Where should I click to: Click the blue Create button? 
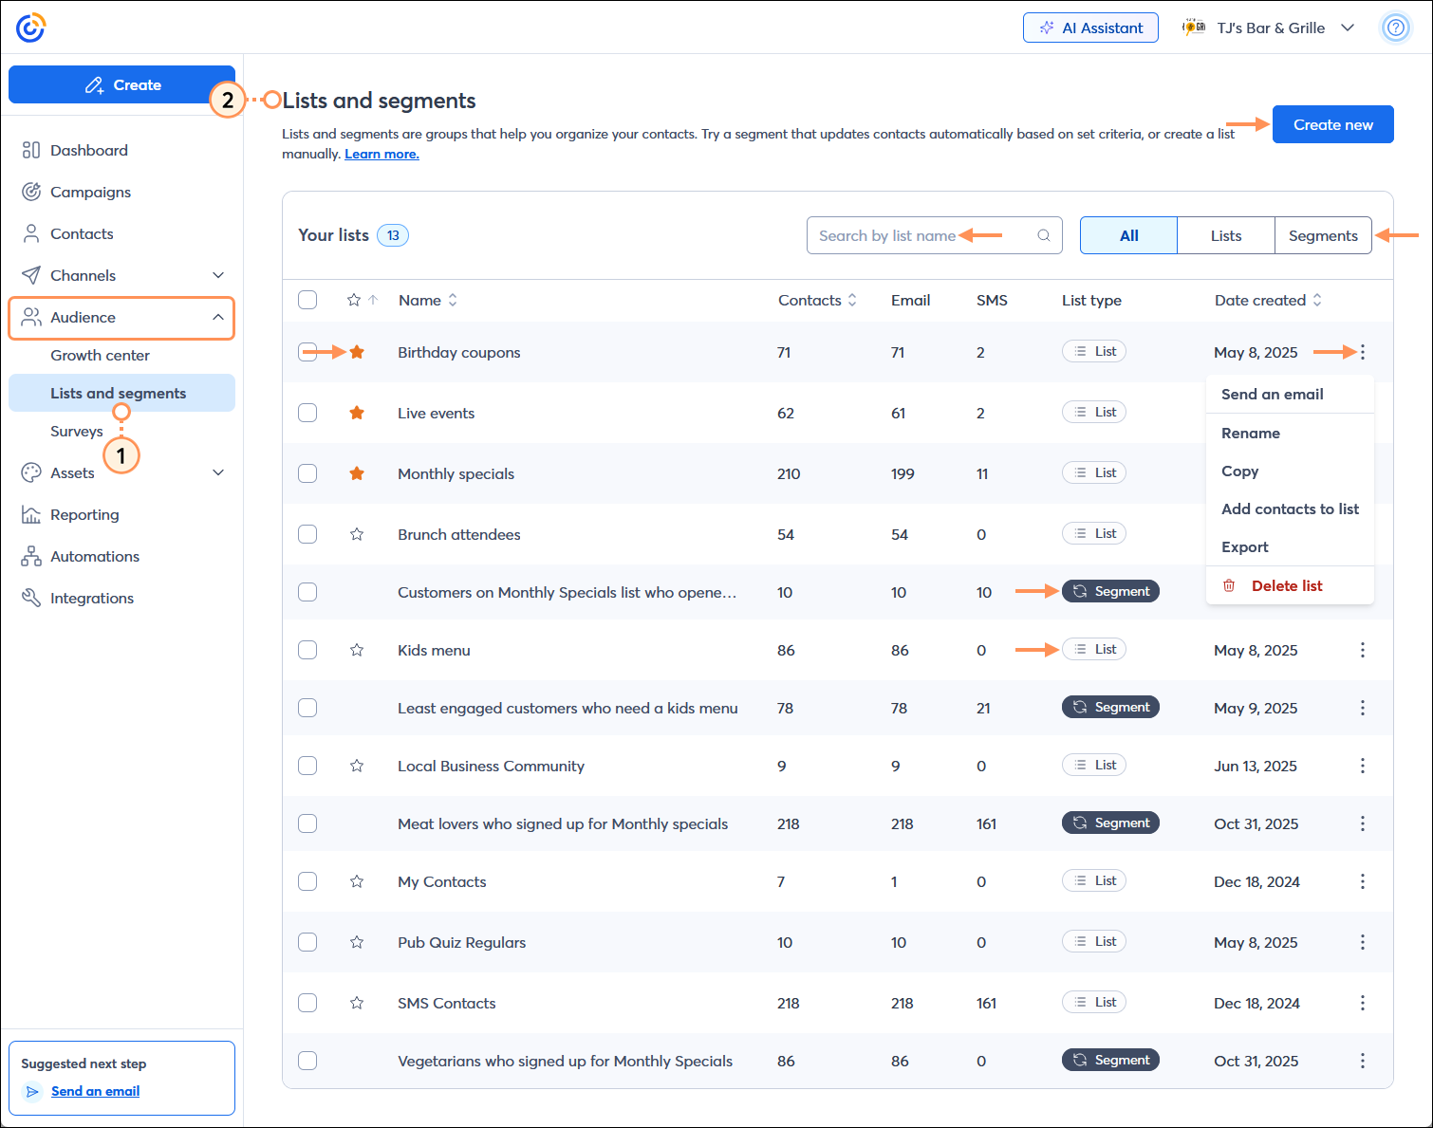(121, 84)
